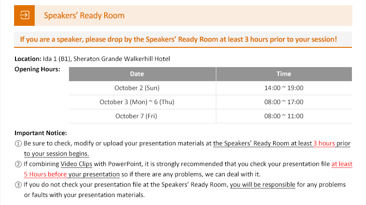
Task: Click the 08:00 ~ 17:00 time cell
Action: coord(284,102)
